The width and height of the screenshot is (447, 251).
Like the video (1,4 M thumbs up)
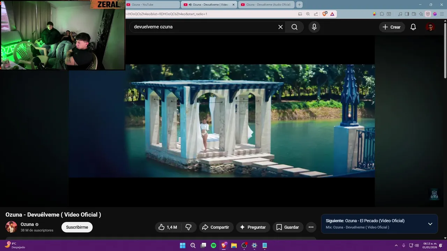point(168,227)
